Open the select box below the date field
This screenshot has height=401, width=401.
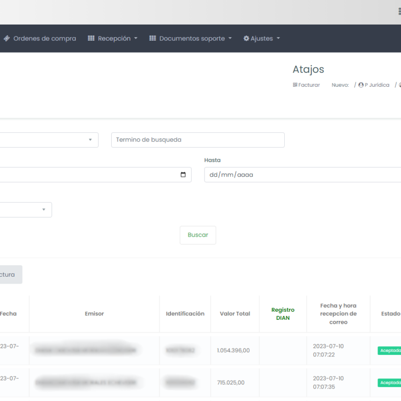click(25, 210)
